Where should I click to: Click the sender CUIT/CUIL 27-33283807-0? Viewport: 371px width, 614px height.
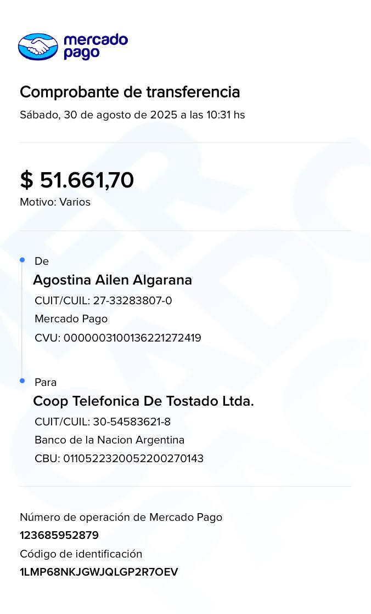pos(103,300)
